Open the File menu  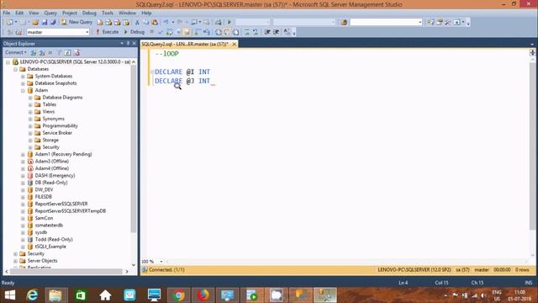(7, 13)
